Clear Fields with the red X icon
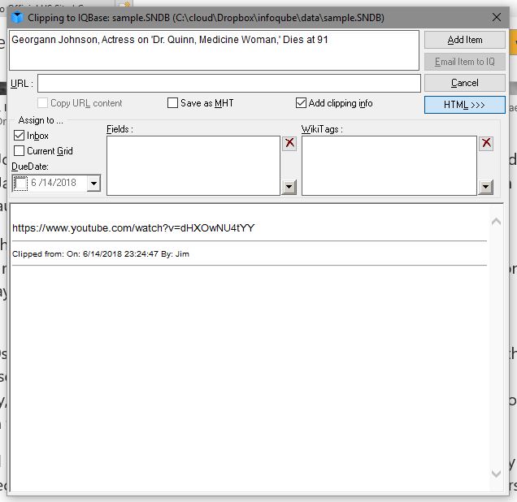The image size is (517, 502). coord(289,143)
